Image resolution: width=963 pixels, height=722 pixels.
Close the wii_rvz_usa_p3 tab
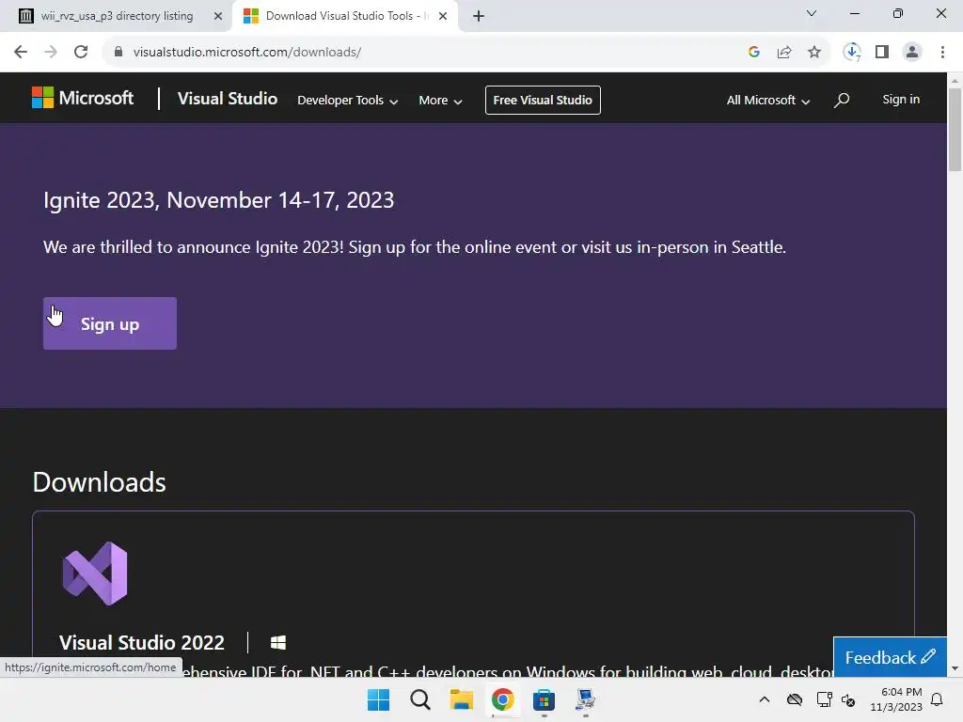[x=218, y=17]
